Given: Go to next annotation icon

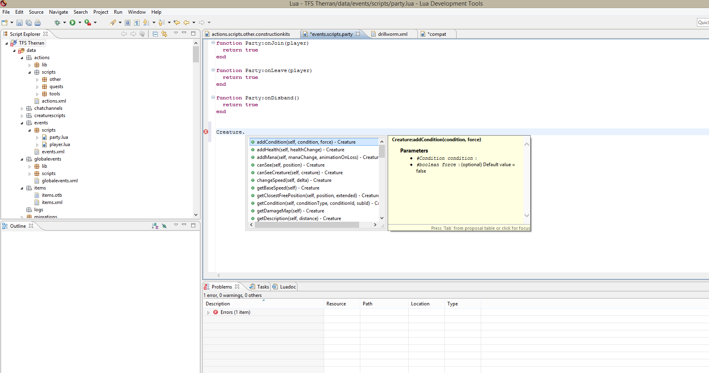Looking at the screenshot, I should tap(146, 23).
